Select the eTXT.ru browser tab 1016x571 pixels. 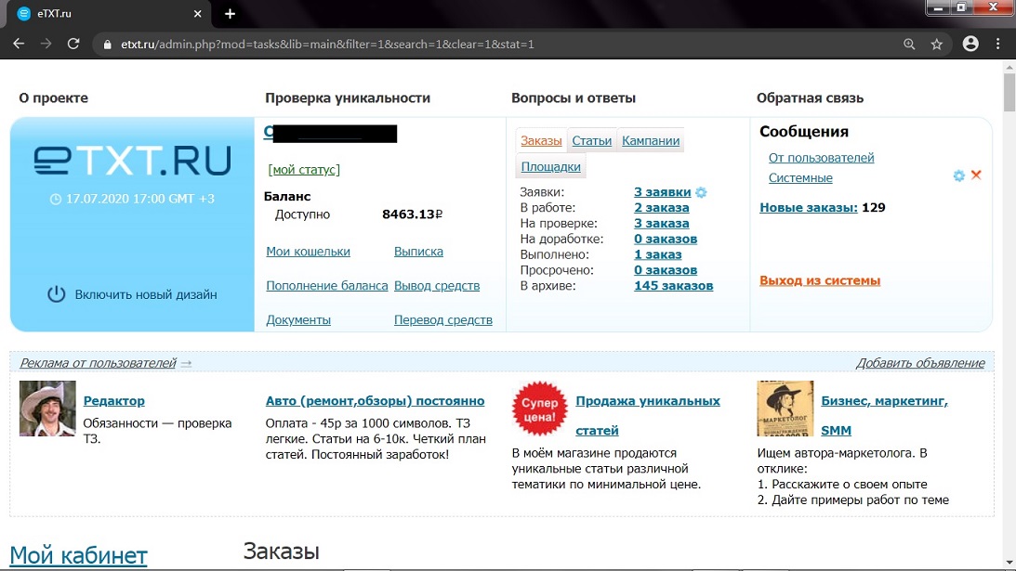[111, 14]
